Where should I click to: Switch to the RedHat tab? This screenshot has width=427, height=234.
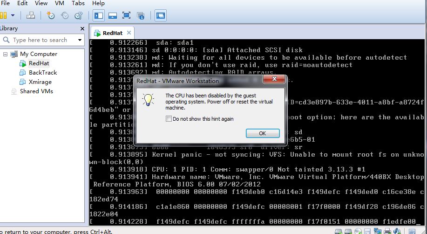pyautogui.click(x=113, y=33)
